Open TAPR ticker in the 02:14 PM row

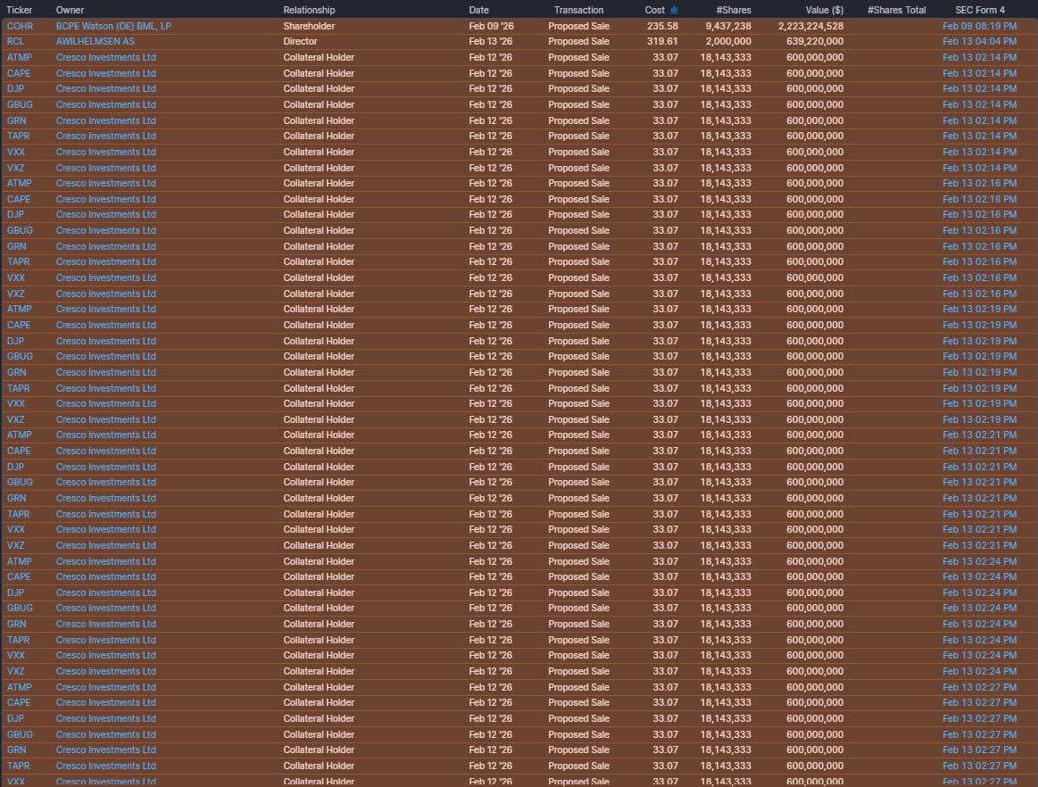19,136
